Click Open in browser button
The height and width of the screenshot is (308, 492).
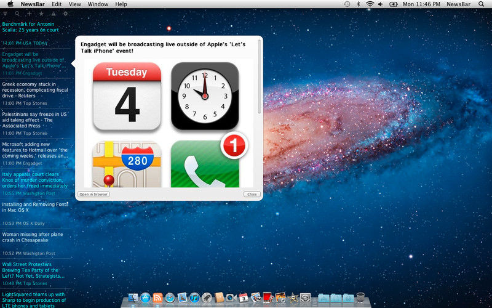[x=93, y=194]
